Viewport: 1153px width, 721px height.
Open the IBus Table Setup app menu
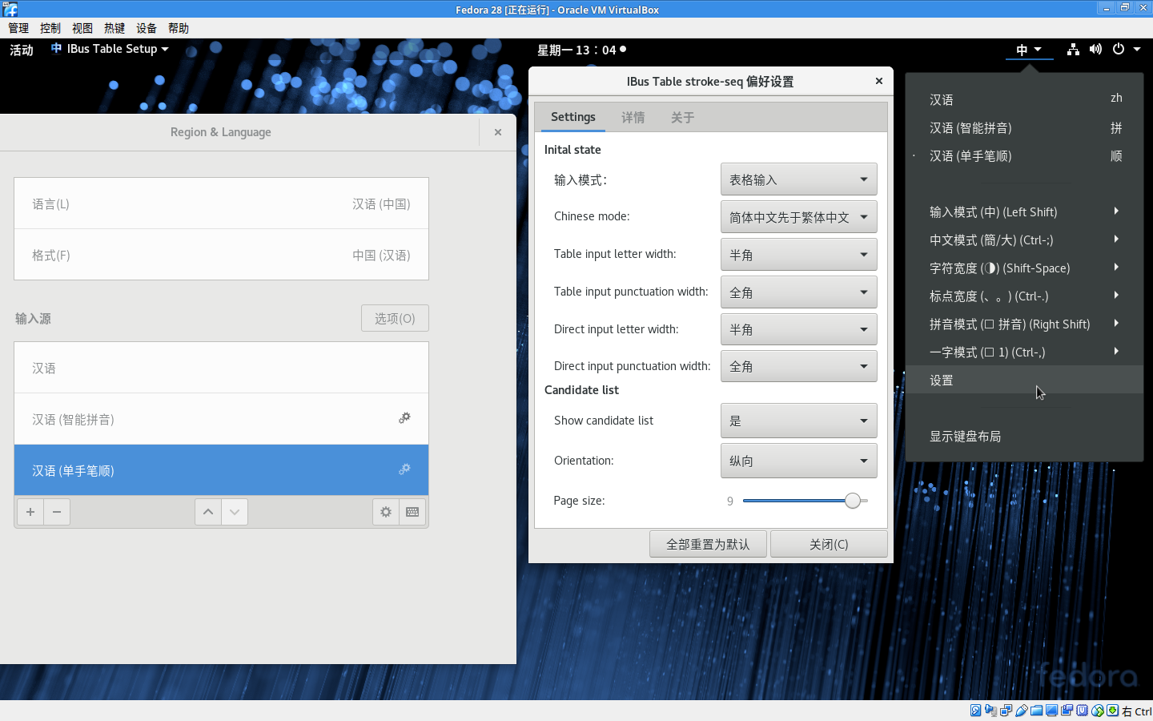point(110,49)
